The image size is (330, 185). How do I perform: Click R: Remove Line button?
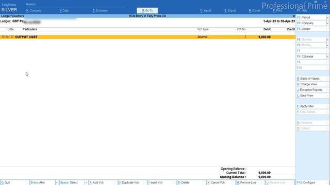click(x=249, y=182)
